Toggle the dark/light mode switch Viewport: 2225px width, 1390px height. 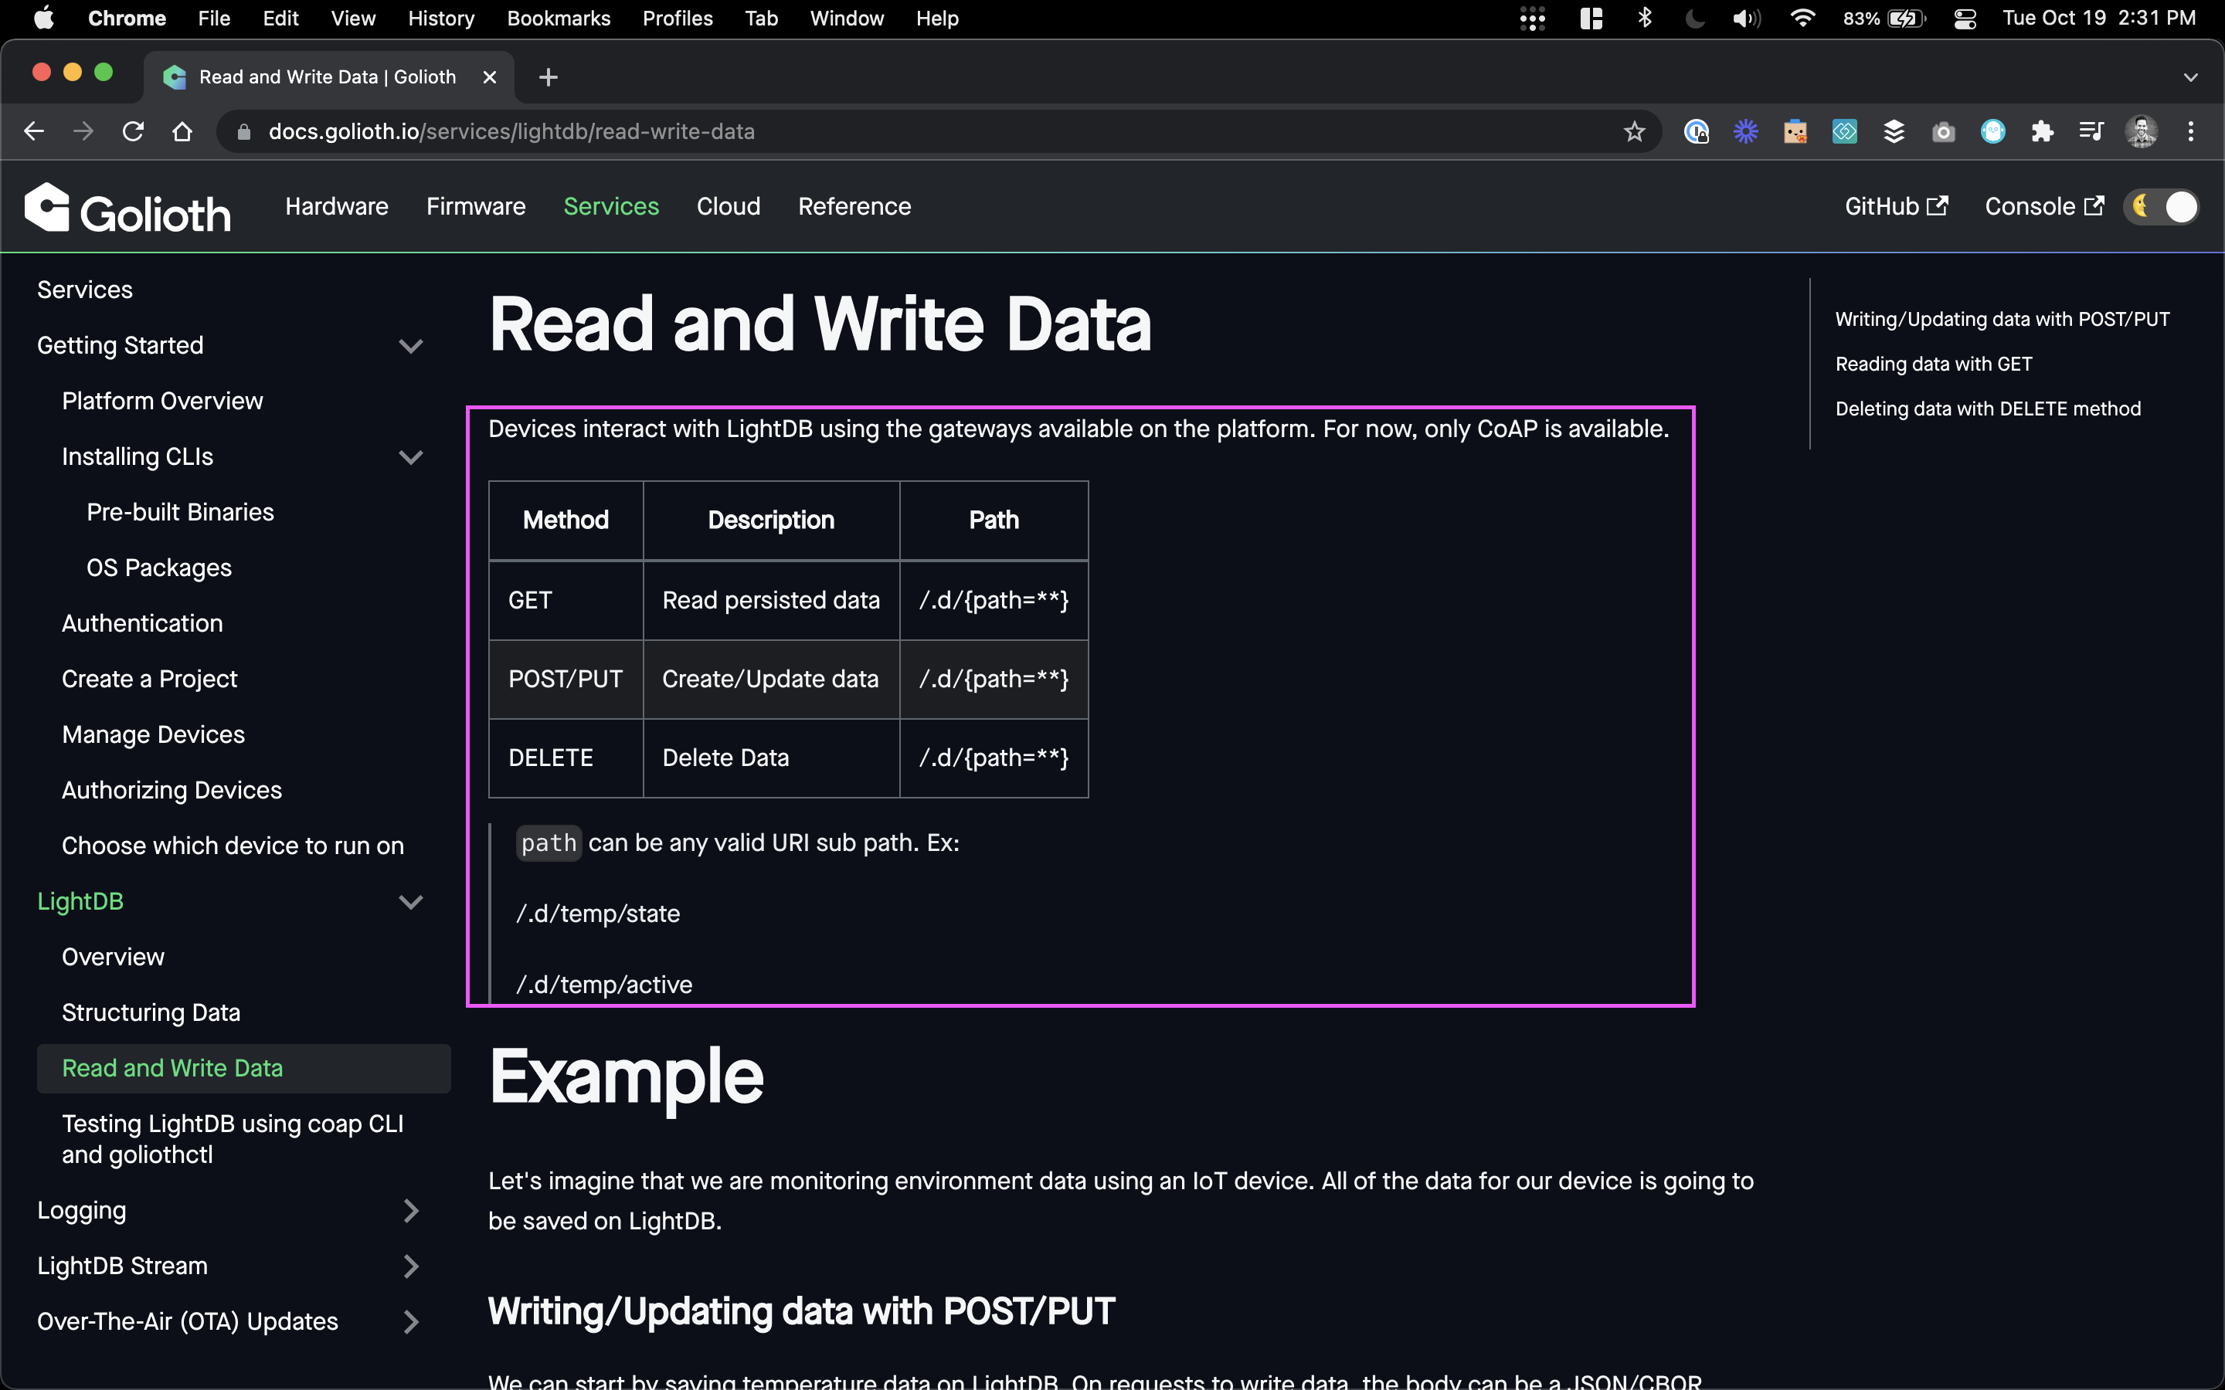coord(2162,207)
